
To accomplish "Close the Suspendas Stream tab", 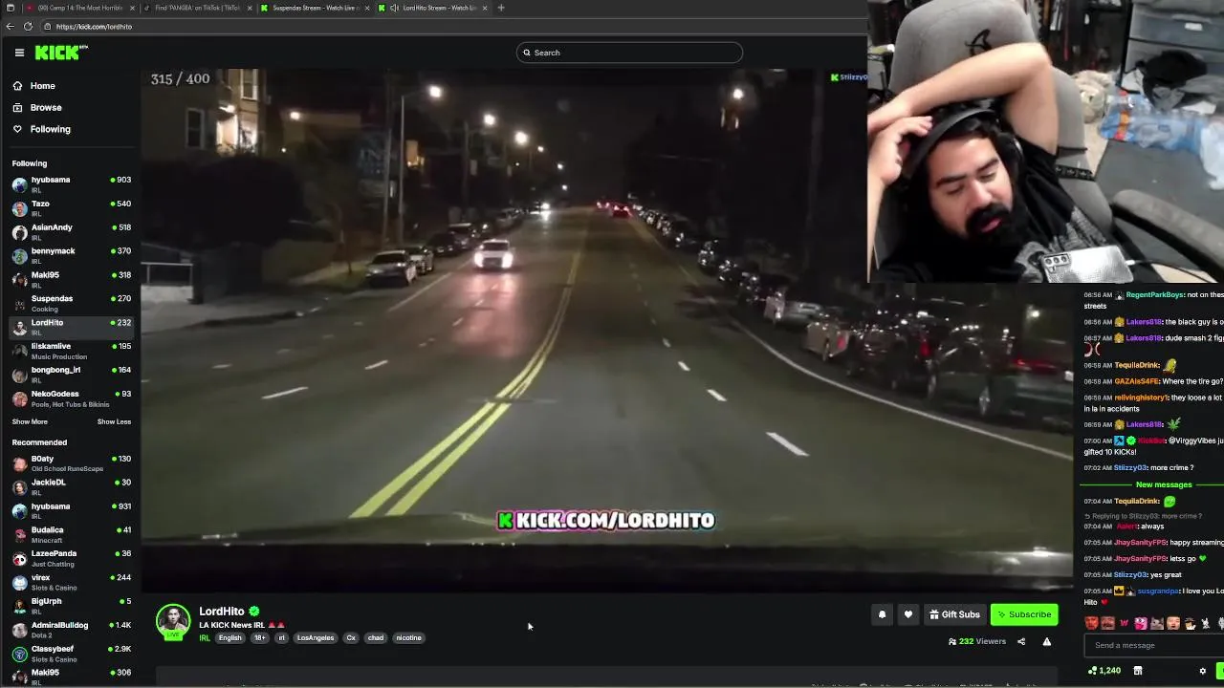I will coord(367,8).
